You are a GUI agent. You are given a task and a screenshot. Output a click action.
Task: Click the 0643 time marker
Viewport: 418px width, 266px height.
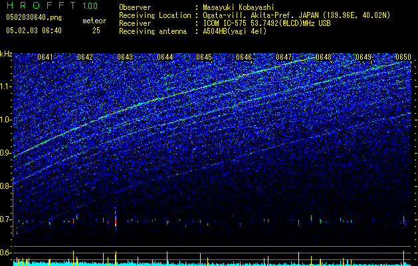(125, 57)
